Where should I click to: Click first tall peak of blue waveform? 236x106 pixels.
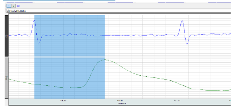click(x=35, y=21)
